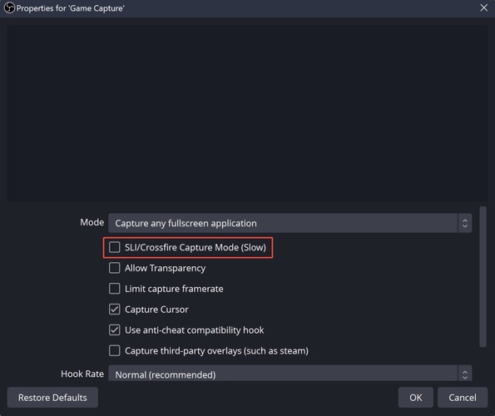This screenshot has width=495, height=416.
Task: Enable Capture third-party overlays checkbox
Action: click(x=114, y=350)
